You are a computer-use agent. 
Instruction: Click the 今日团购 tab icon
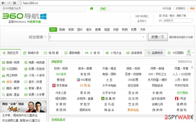(x=169, y=53)
